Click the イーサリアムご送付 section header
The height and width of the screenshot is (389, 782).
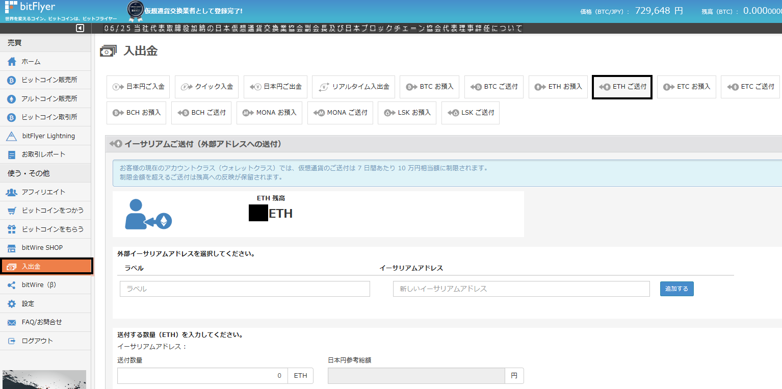[444, 144]
